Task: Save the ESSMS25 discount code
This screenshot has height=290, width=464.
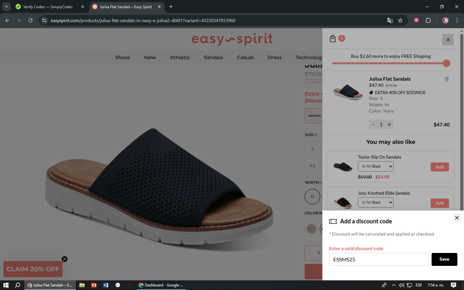Action: (444, 259)
